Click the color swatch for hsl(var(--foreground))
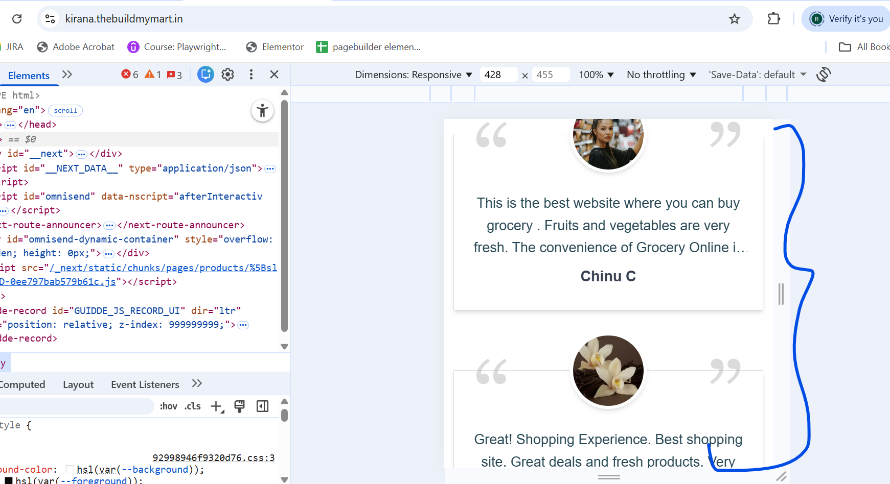This screenshot has width=890, height=484. [9, 480]
